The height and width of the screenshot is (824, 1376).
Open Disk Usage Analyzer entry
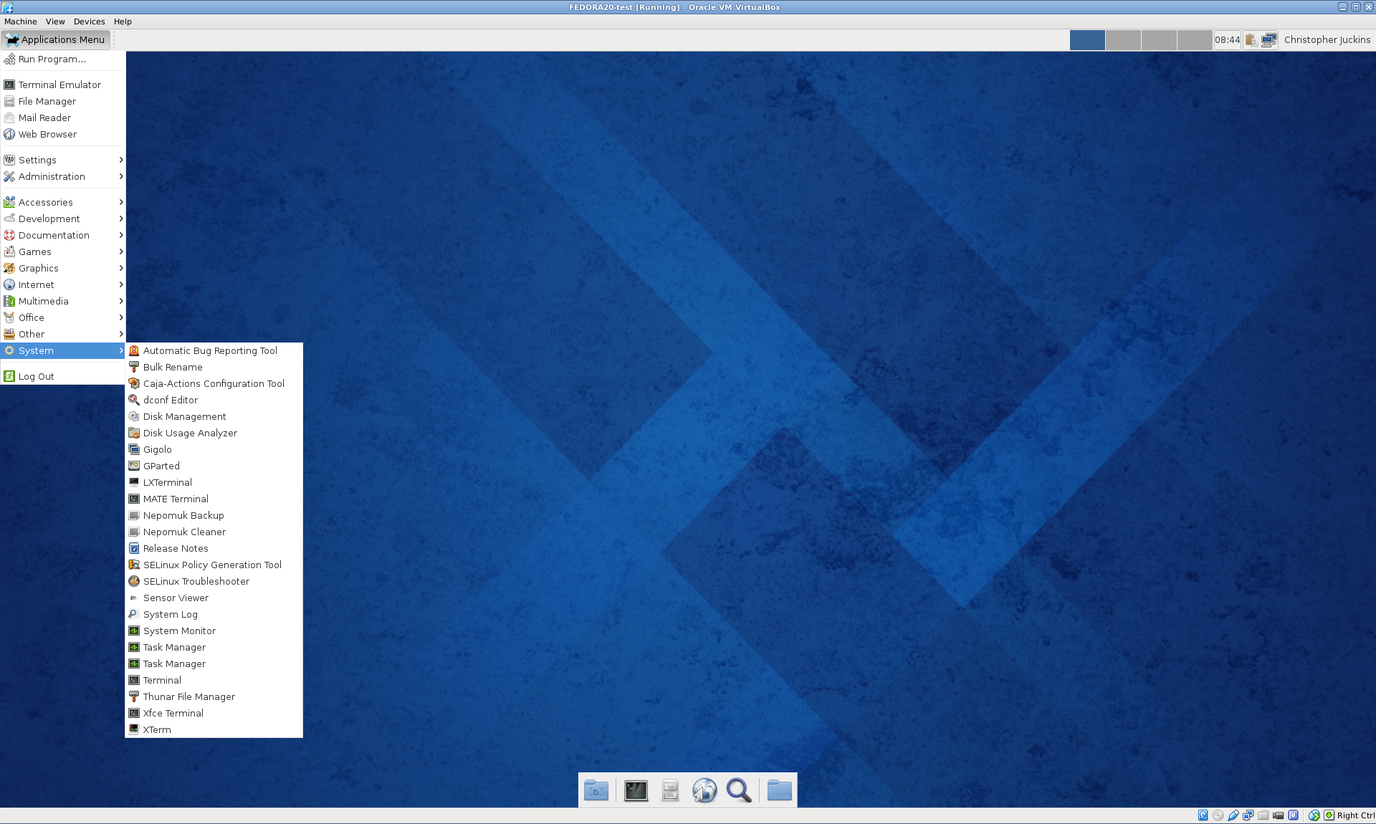pyautogui.click(x=190, y=433)
